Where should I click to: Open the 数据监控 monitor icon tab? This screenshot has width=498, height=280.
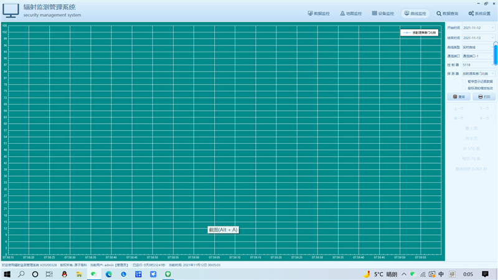click(x=311, y=13)
